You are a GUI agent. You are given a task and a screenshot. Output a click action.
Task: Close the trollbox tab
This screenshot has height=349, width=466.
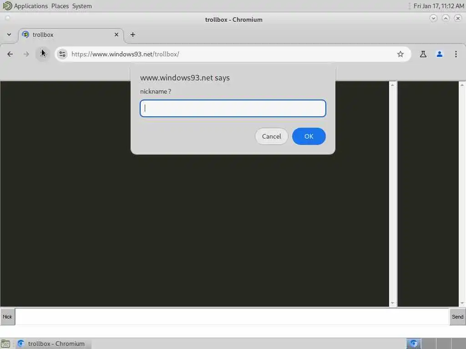[x=116, y=35]
